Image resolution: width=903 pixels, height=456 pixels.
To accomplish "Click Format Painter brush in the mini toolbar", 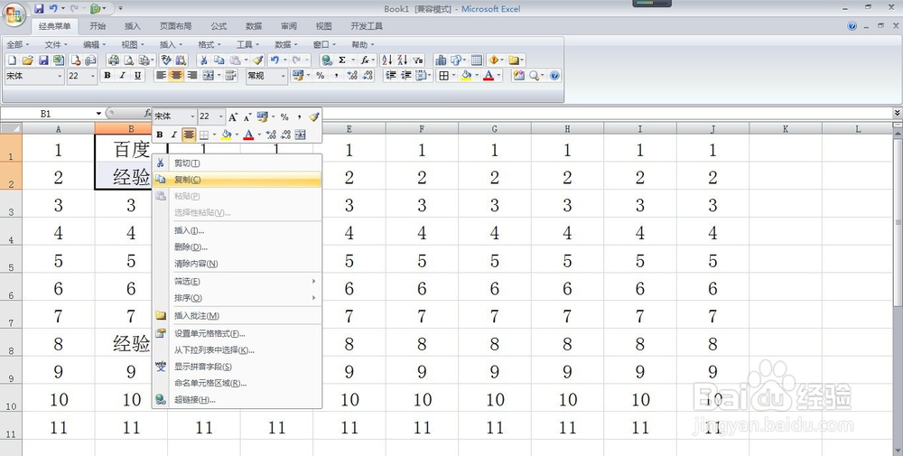I will (x=314, y=116).
